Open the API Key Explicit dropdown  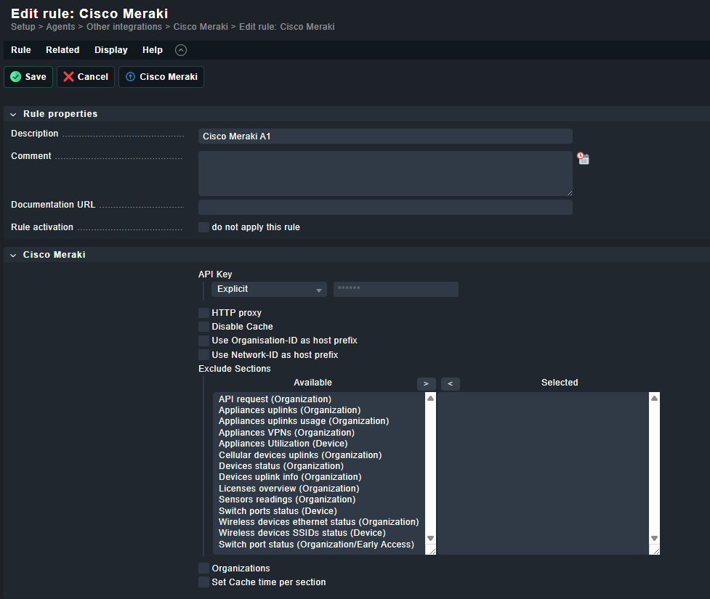pyautogui.click(x=268, y=289)
